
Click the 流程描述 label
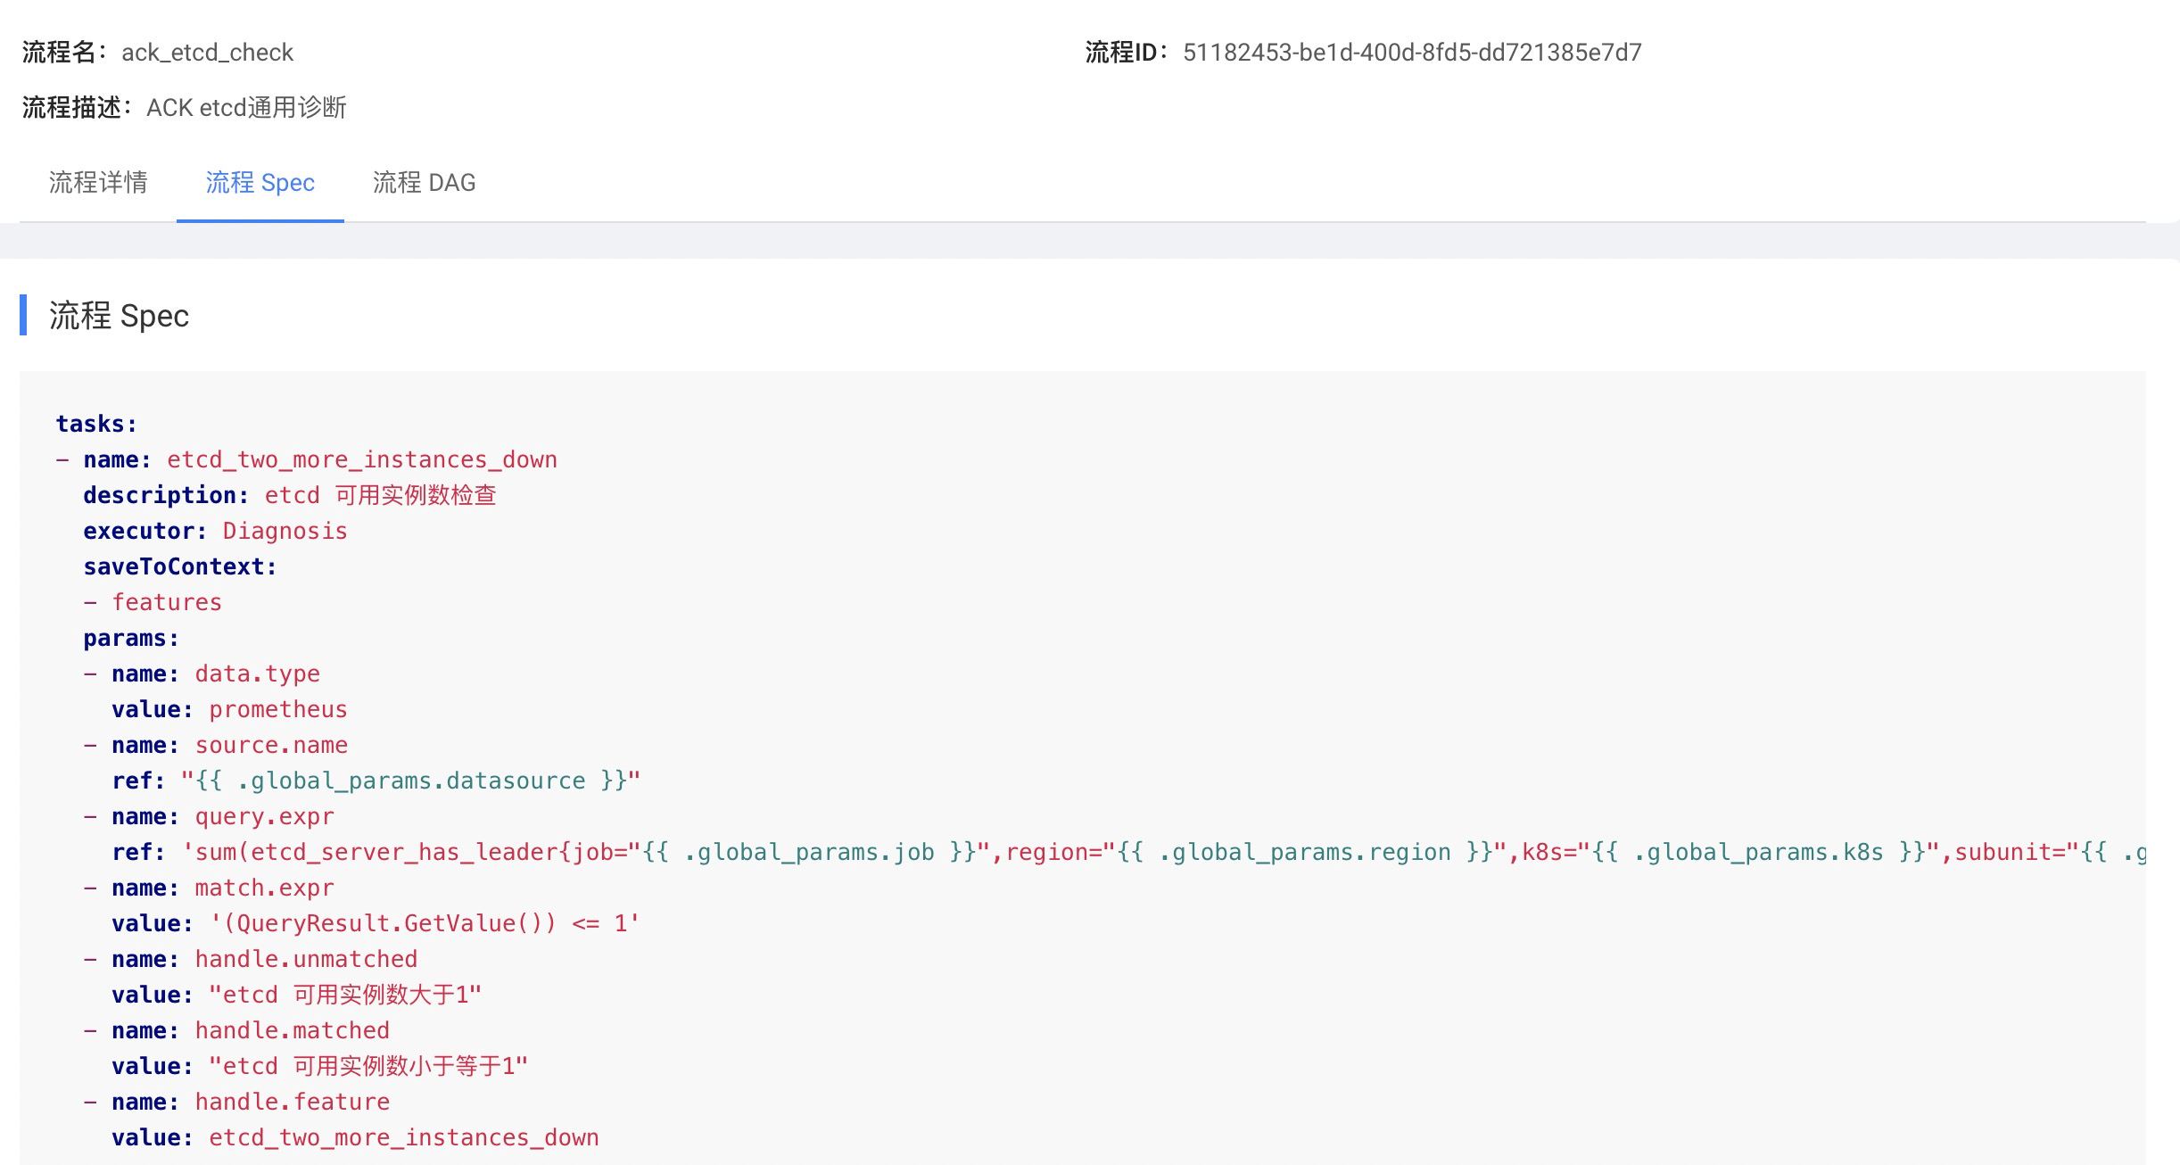coord(78,108)
